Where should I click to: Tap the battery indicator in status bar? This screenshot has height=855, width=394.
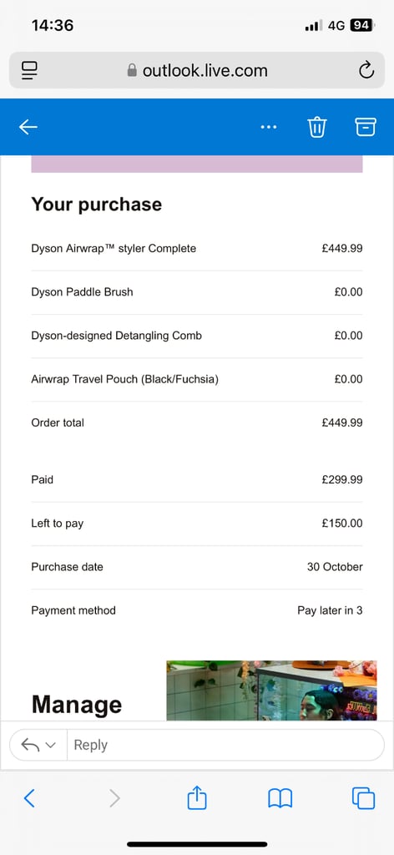pos(361,25)
